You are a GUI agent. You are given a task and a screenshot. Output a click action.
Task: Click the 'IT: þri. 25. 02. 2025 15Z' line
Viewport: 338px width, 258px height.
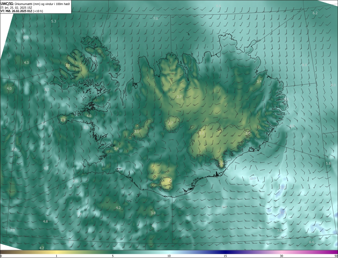pos(17,8)
